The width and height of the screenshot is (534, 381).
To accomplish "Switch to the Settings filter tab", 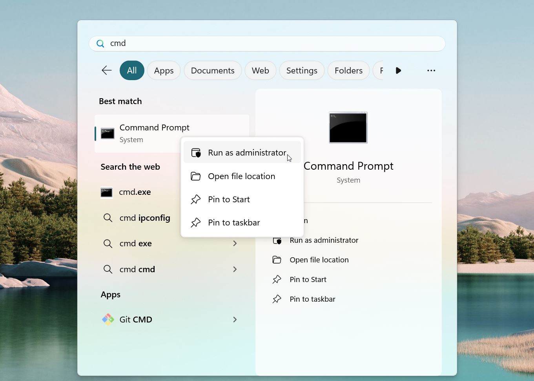I will tap(302, 70).
